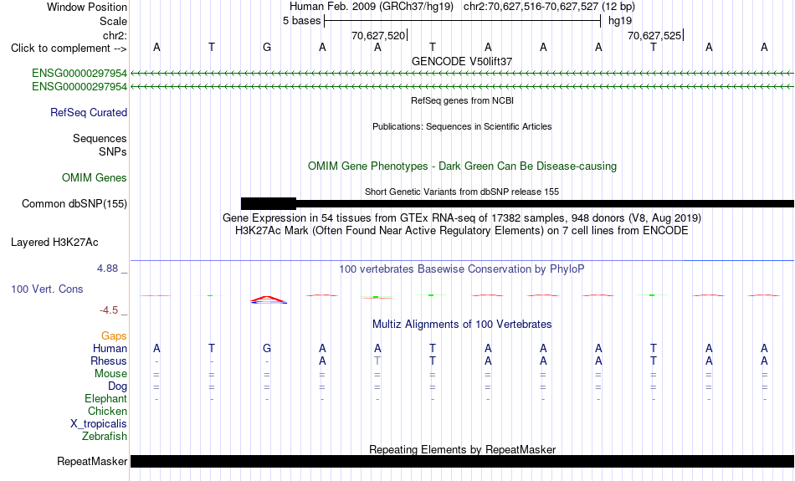Select the Mouse species label
This screenshot has width=795, height=481.
[x=110, y=374]
